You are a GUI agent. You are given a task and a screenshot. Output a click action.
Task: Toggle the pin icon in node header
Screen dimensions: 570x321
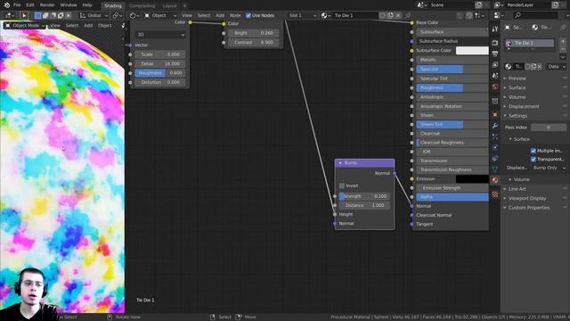pos(408,16)
